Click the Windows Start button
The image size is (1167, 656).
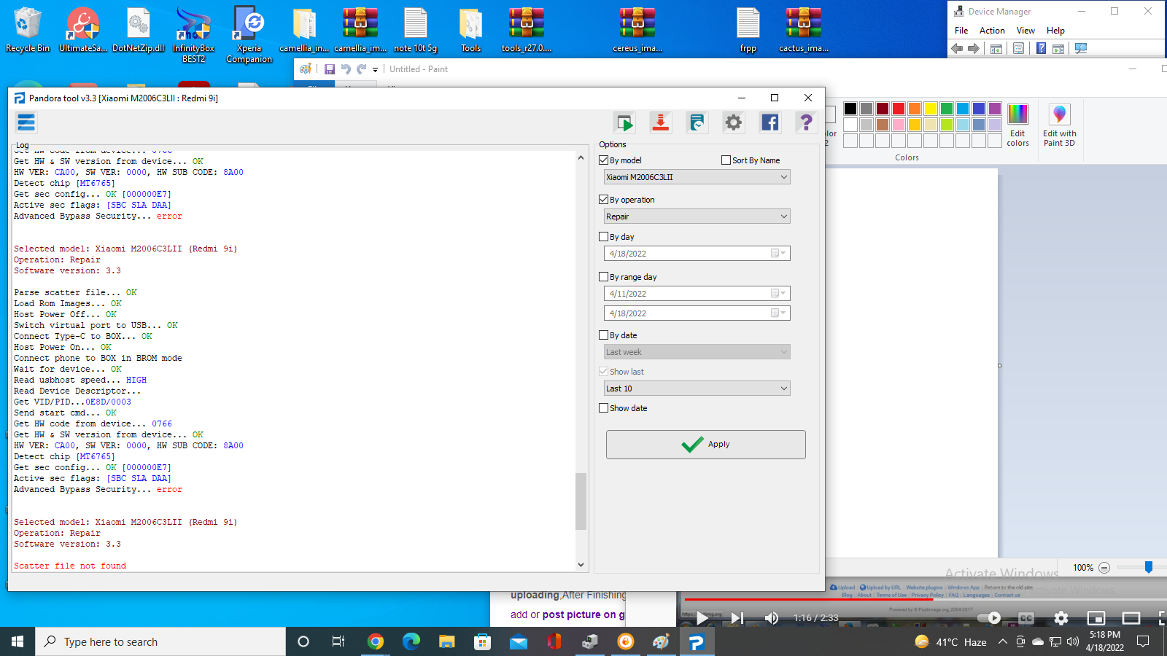pos(18,641)
